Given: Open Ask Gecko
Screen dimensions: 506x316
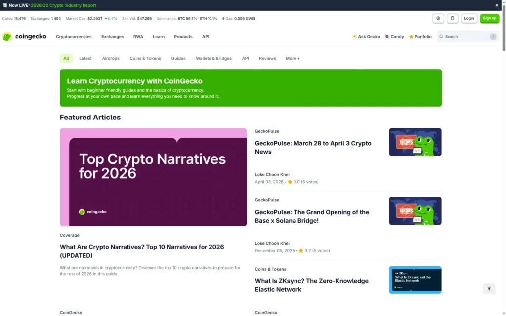Looking at the screenshot, I should (366, 37).
